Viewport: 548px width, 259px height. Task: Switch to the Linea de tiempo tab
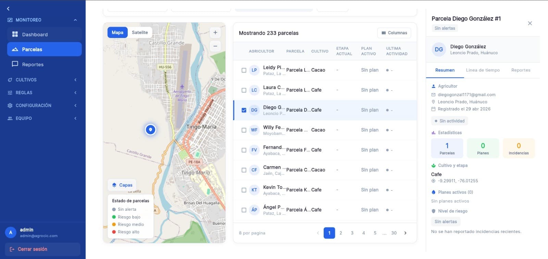(483, 70)
